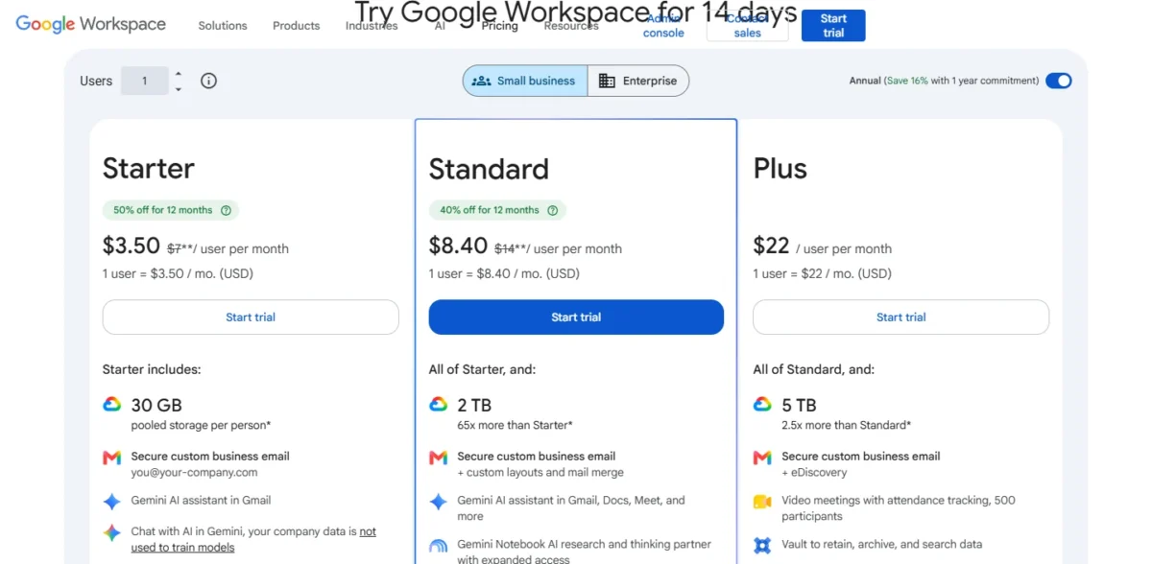Open info icon beside 40% off badge
Screen dimensions: 1152x564
point(553,210)
